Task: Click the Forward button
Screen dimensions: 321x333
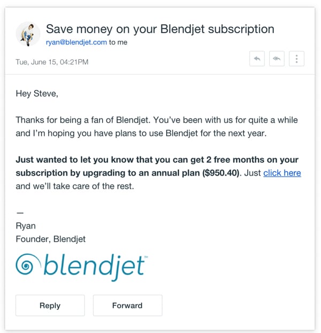Action: [127, 305]
